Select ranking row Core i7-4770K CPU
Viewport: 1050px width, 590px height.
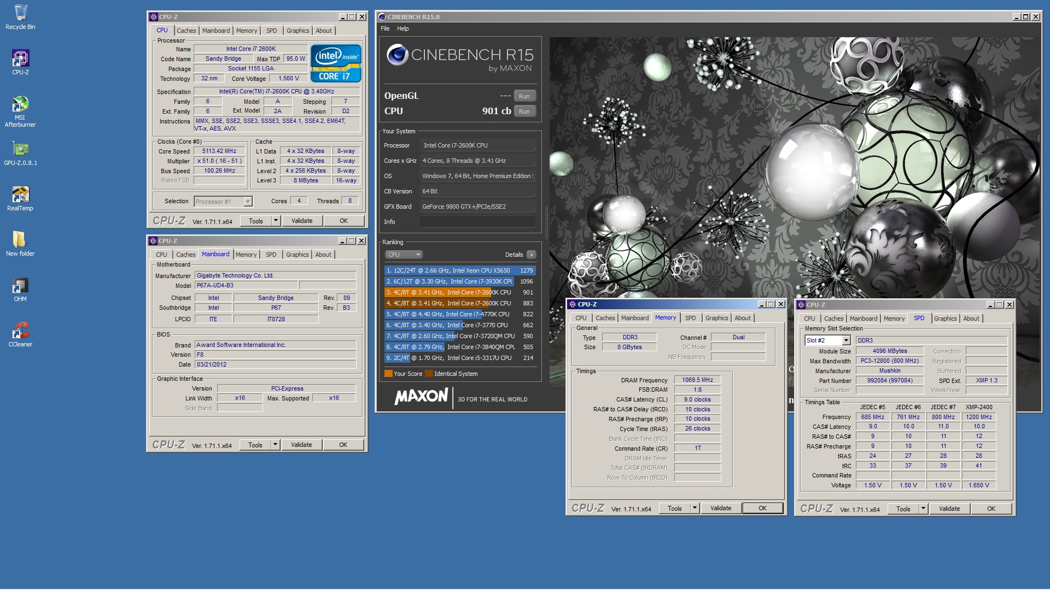point(459,314)
